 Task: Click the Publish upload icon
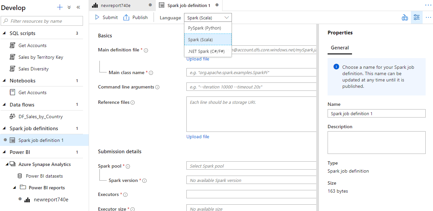point(126,17)
